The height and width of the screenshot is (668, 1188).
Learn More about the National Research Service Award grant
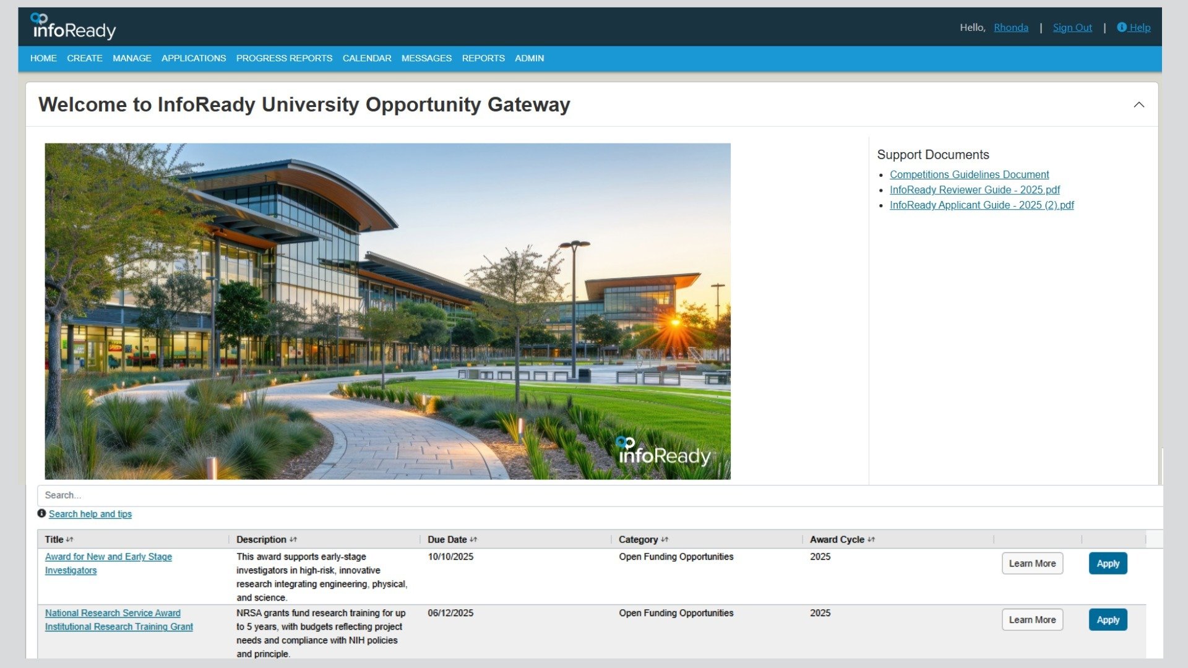tap(1032, 619)
